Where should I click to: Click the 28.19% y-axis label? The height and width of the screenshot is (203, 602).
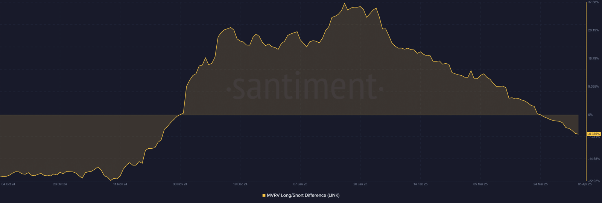[593, 30]
